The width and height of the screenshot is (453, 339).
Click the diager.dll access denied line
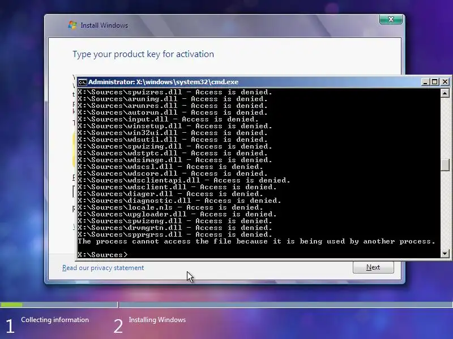point(170,194)
